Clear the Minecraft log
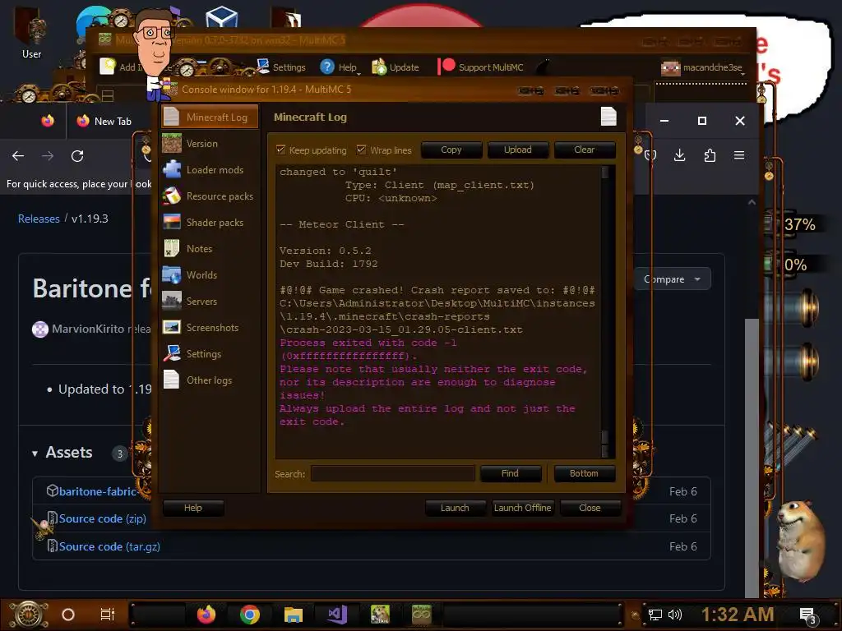The image size is (842, 631). coord(585,150)
